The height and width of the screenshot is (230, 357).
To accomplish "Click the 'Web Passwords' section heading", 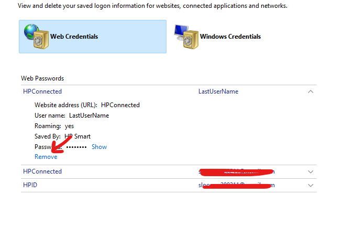I will [x=42, y=78].
